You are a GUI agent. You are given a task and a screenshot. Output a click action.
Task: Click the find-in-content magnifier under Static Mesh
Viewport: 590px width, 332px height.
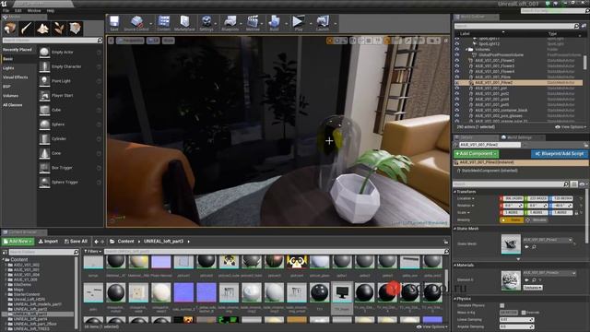coord(534,247)
